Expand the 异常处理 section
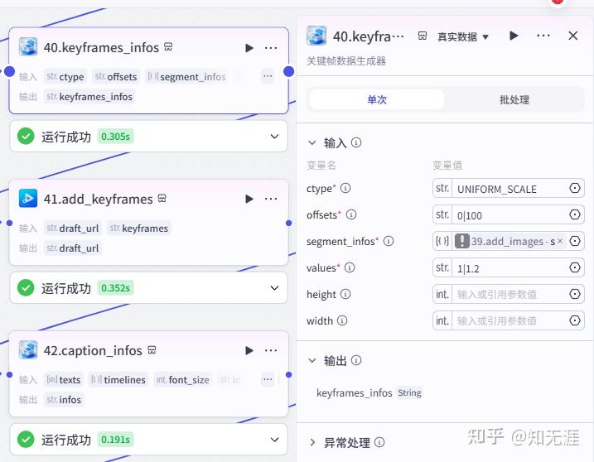 click(312, 442)
